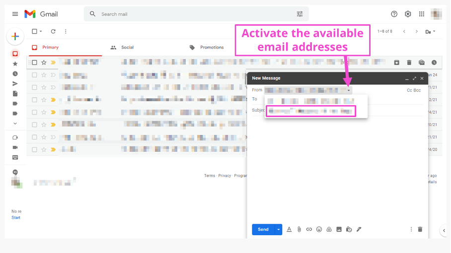451x253 pixels.
Task: Insert link in compose
Action: click(309, 229)
